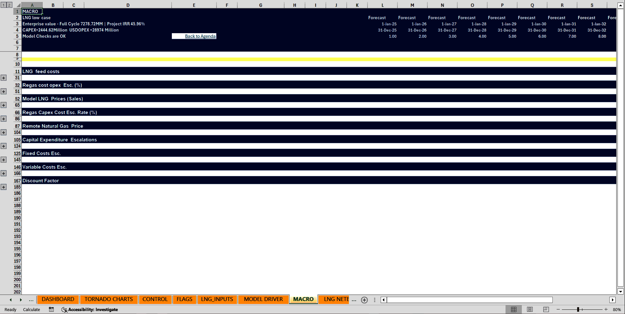This screenshot has height=314, width=625.
Task: Click the record macro icon in status bar
Action: click(x=51, y=309)
